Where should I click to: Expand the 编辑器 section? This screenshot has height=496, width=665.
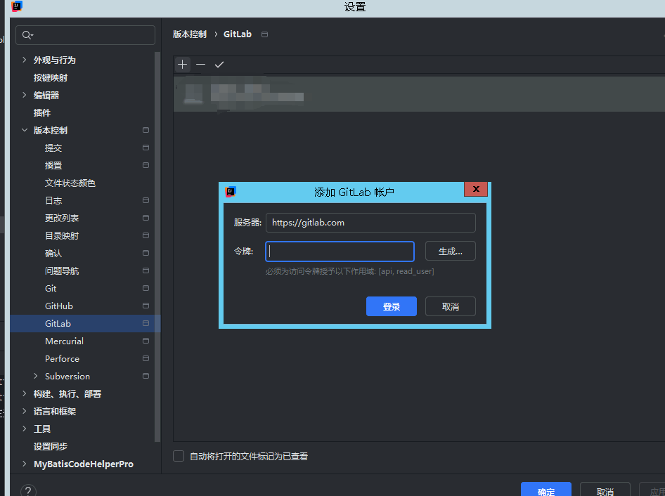click(x=25, y=95)
